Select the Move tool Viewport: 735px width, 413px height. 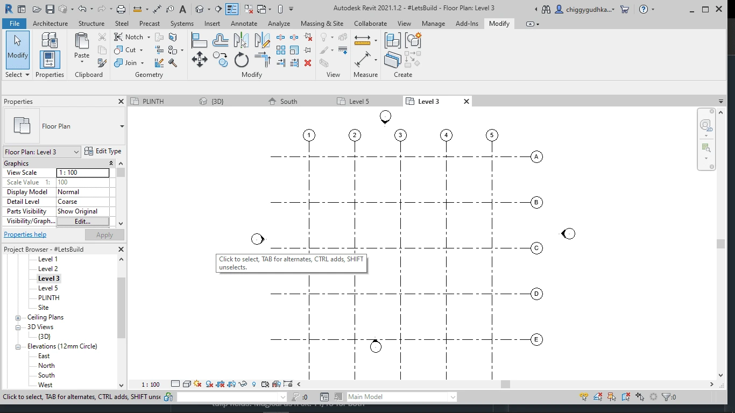tap(199, 59)
